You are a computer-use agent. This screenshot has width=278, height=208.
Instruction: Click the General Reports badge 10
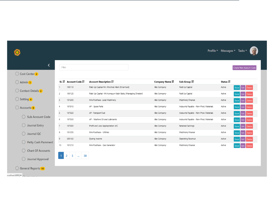point(43,169)
